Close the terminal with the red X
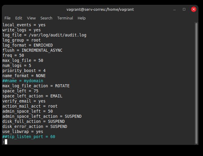This screenshot has height=156, width=203. (x=194, y=9)
